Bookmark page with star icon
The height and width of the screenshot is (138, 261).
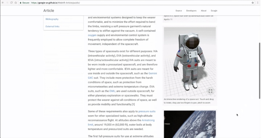253,3
